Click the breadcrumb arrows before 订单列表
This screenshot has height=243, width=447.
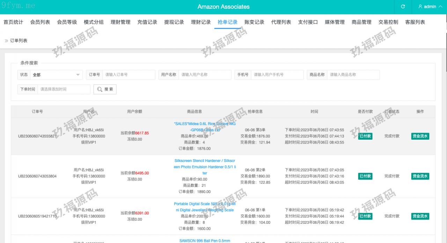pos(6,41)
